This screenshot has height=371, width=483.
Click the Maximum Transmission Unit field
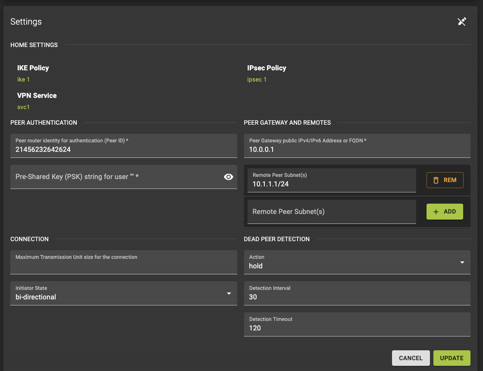(x=123, y=262)
